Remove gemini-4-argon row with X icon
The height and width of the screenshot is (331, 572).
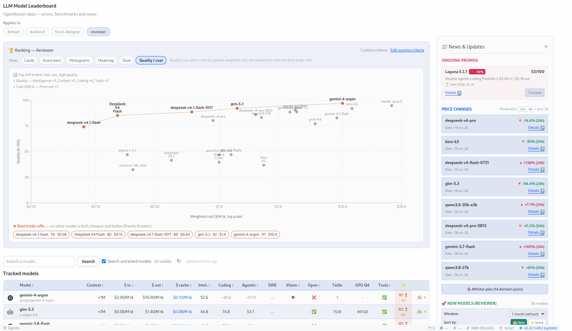point(425,297)
